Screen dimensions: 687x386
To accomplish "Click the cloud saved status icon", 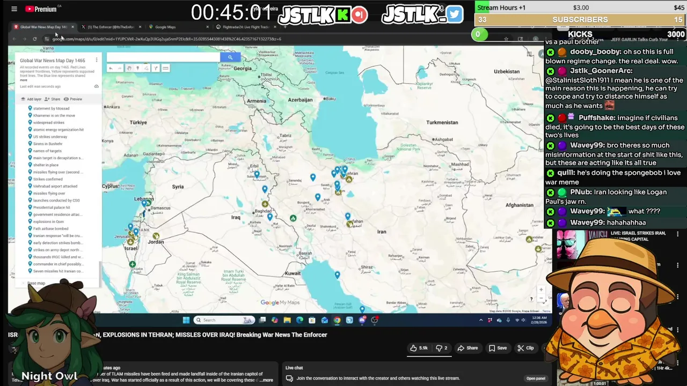I will point(97,86).
